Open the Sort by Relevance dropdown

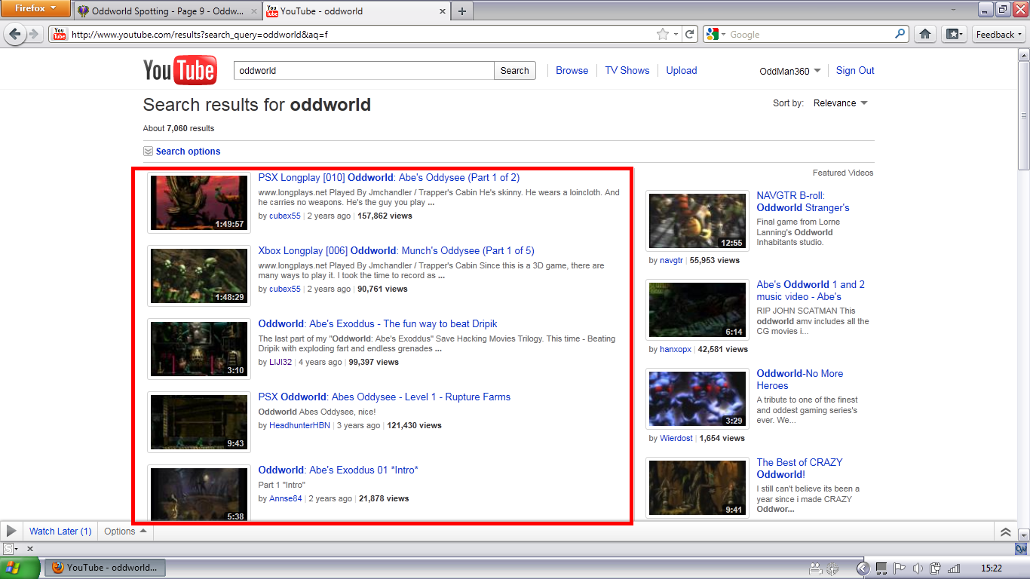(x=840, y=103)
